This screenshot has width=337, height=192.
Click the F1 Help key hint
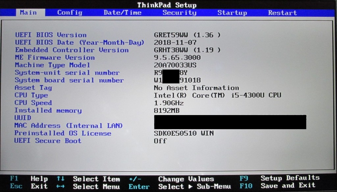pyautogui.click(x=29, y=179)
